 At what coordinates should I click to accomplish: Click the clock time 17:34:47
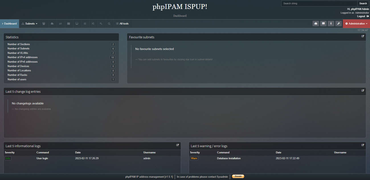tap(363, 30)
